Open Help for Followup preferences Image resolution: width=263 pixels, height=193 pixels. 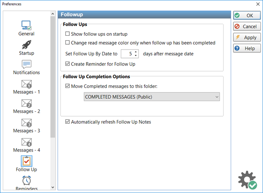[247, 48]
